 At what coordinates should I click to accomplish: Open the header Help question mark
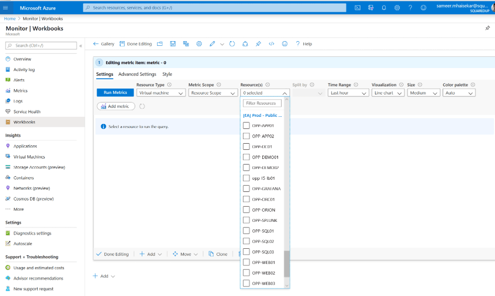[410, 8]
